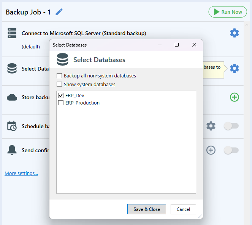This screenshot has height=225, width=252.
Task: Add a storage destination with the green plus
Action: 234,97
